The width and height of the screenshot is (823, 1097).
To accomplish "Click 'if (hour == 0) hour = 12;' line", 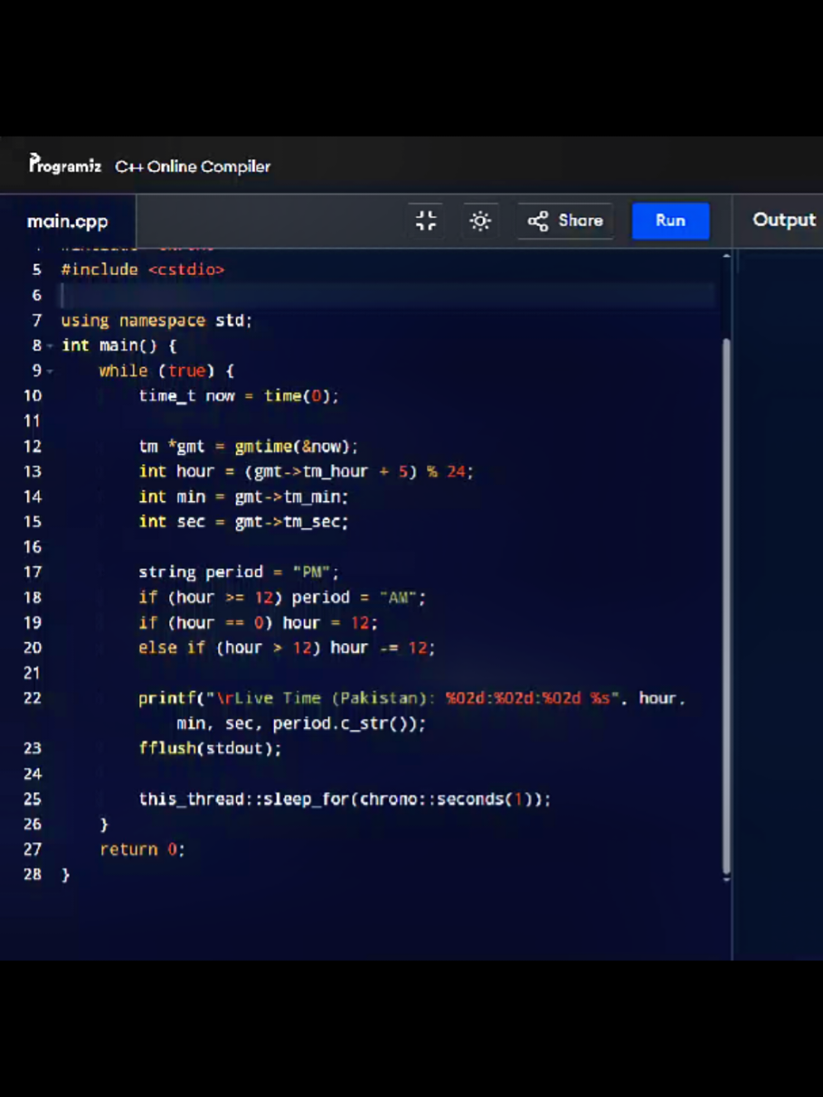I will [x=258, y=623].
